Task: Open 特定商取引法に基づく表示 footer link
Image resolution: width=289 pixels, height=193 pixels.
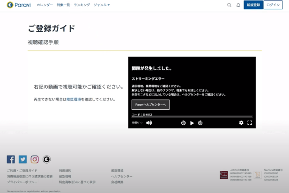Action: 77,182
